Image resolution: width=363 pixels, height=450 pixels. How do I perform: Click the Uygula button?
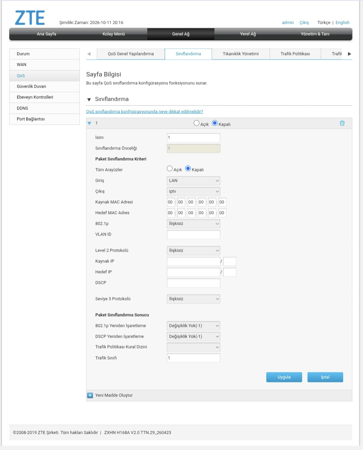284,377
